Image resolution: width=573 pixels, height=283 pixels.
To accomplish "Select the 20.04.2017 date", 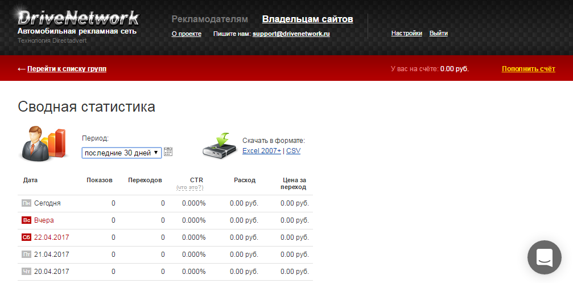I will pyautogui.click(x=52, y=272).
